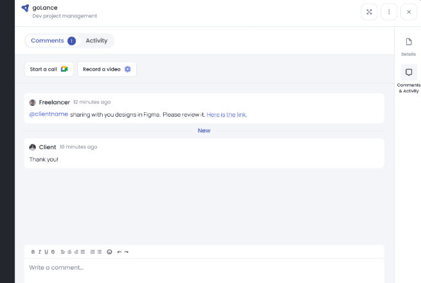This screenshot has width=421, height=283.
Task: Toggle bold formatting in comment editor
Action: (x=33, y=252)
